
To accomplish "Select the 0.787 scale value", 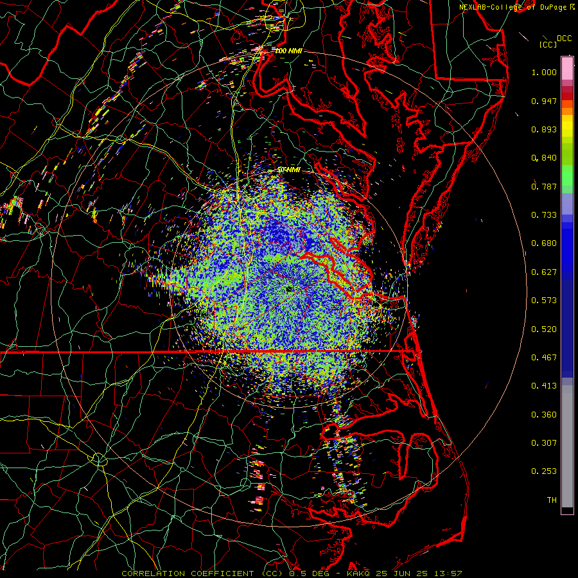I will tap(544, 186).
